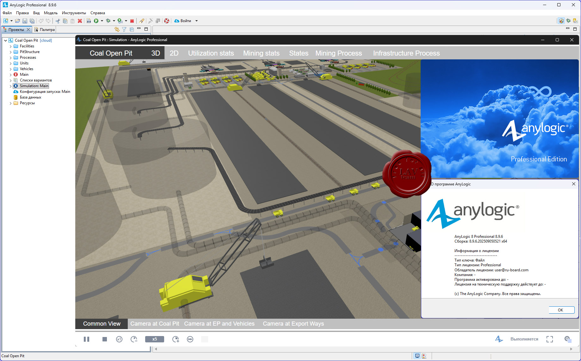
Task: Expand the Facilities folder in the tree
Action: coord(10,46)
